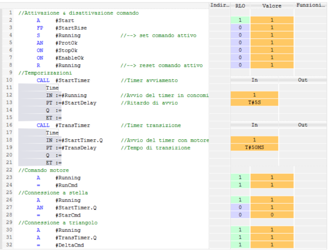Click the truncated Funzioni... column header

(311, 5)
